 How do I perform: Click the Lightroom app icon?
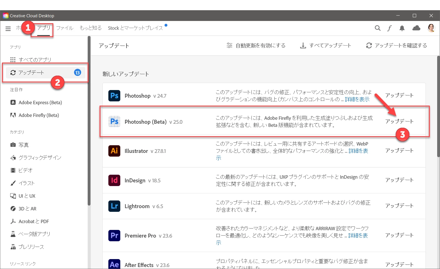[114, 206]
